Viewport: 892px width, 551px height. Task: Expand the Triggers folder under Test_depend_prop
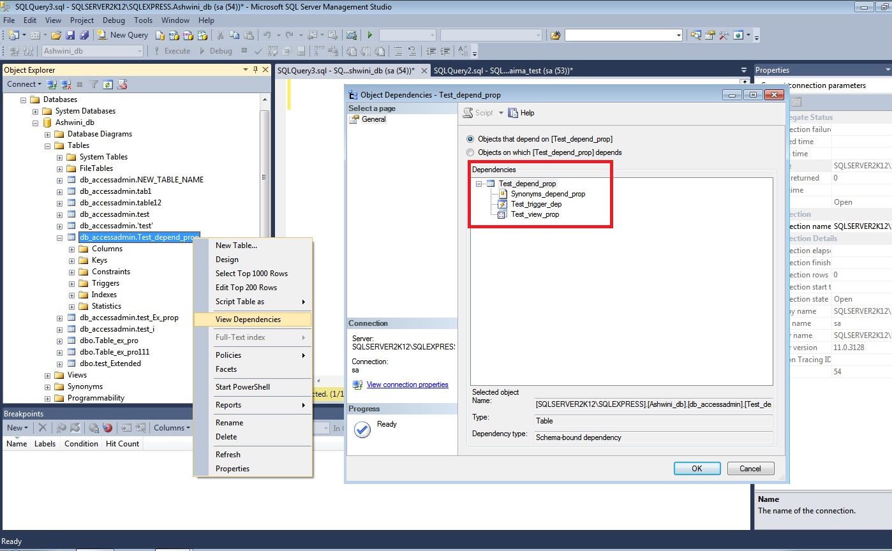72,283
